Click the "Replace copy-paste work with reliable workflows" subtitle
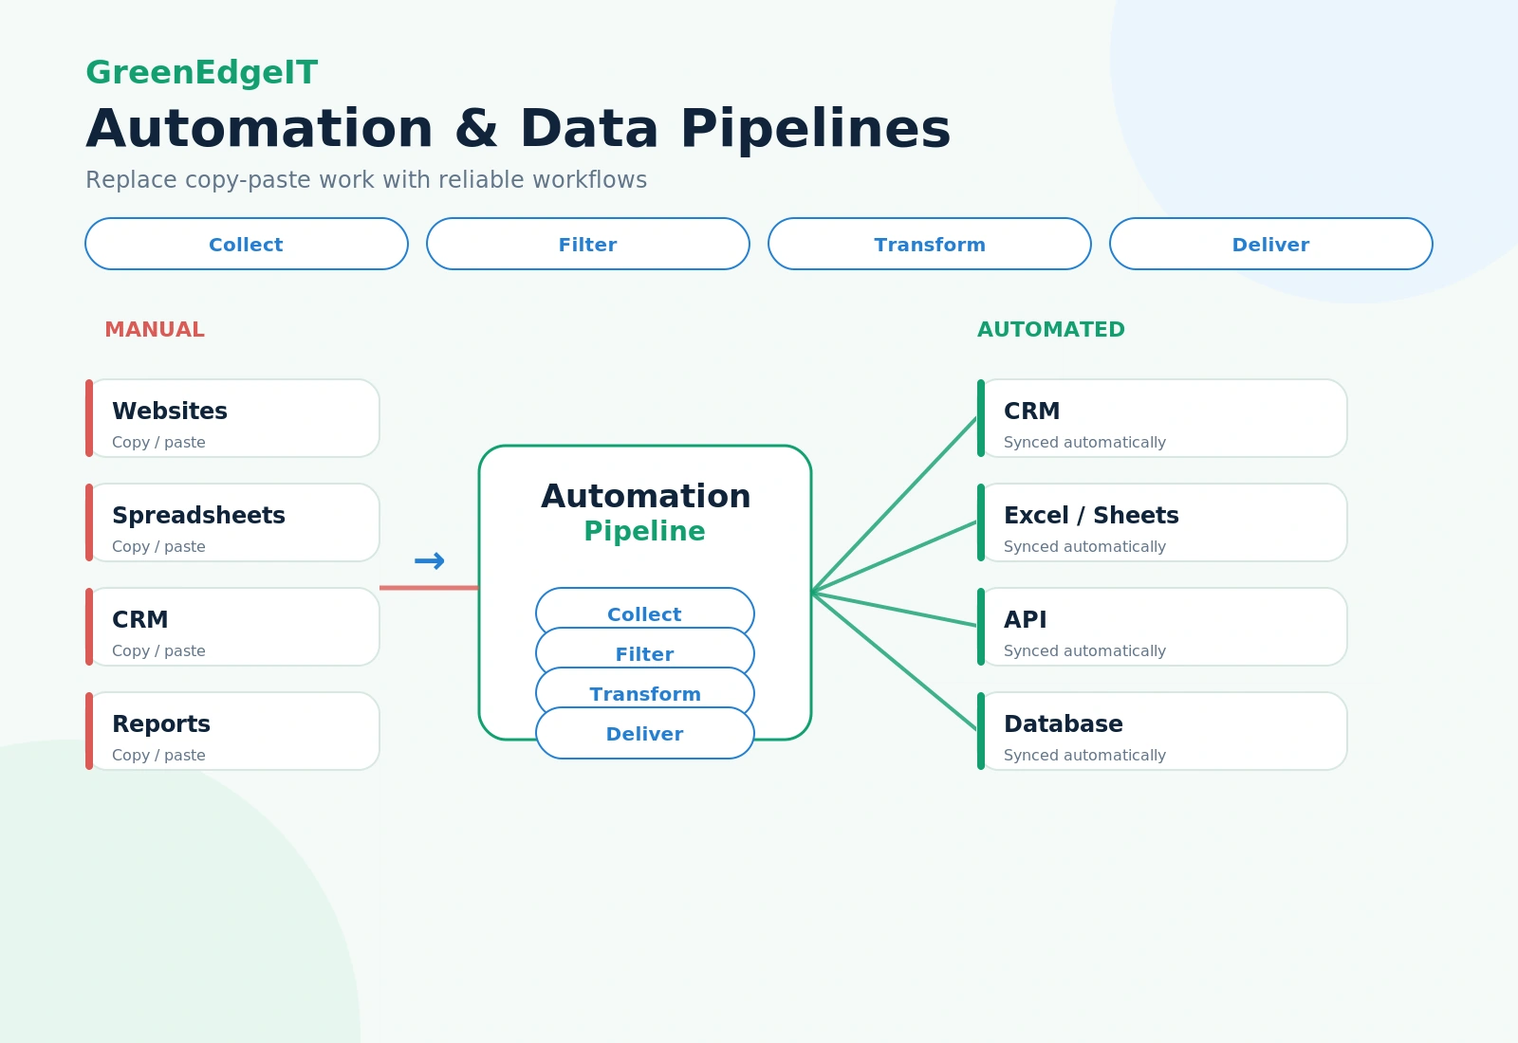1518x1043 pixels. pos(366,180)
